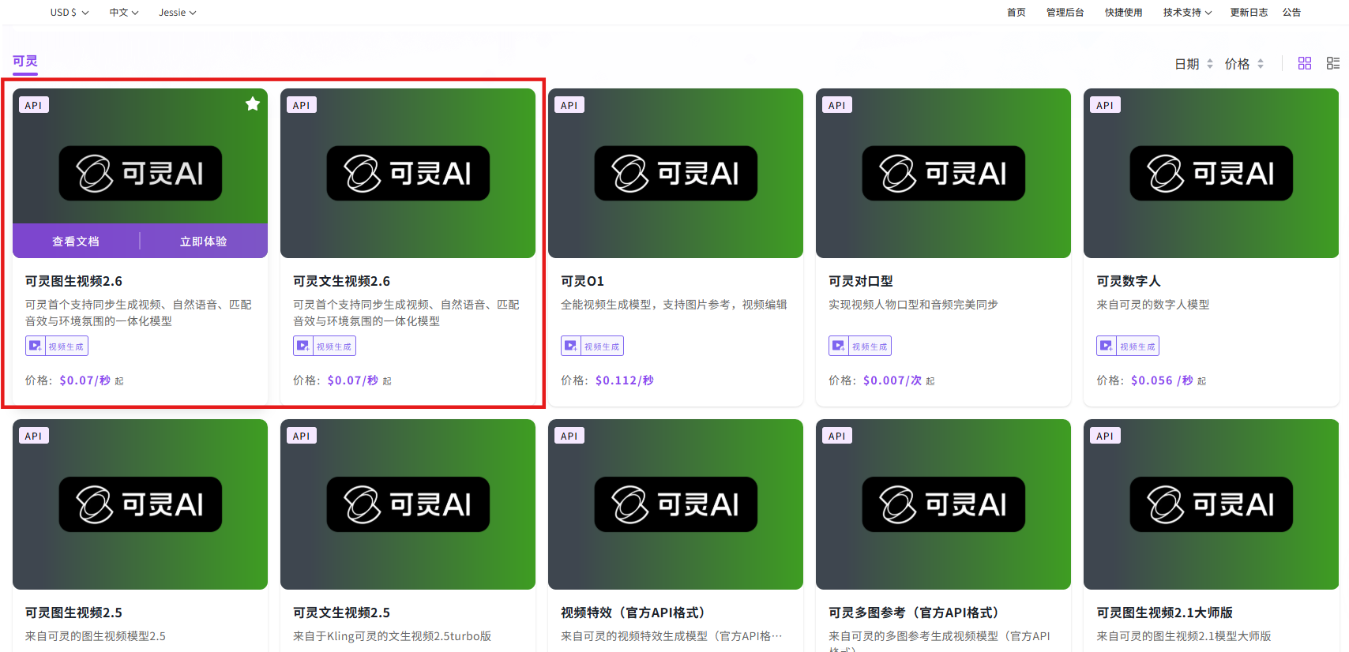Click description 来自于Kling可灵的文生视频2.5turbo版
The image size is (1349, 652).
point(392,636)
